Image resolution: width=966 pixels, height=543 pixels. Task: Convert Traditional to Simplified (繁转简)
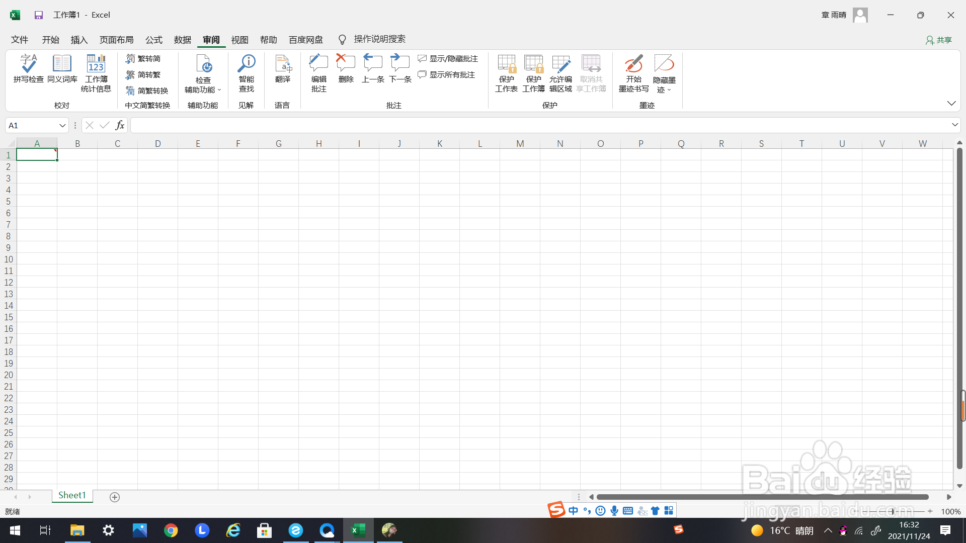pyautogui.click(x=143, y=59)
